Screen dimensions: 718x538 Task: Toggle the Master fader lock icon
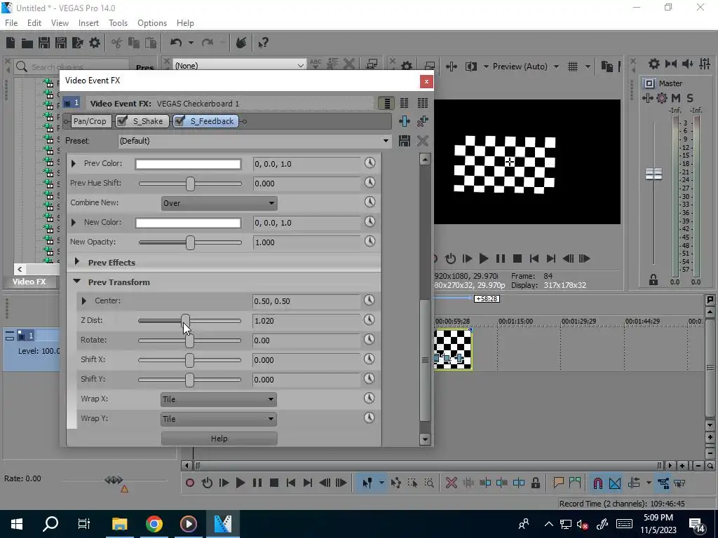click(653, 280)
